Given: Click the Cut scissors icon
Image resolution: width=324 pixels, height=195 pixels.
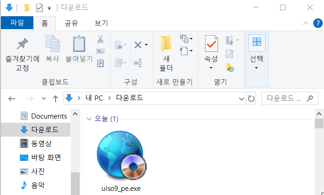Looking at the screenshot, I should pos(100,38).
